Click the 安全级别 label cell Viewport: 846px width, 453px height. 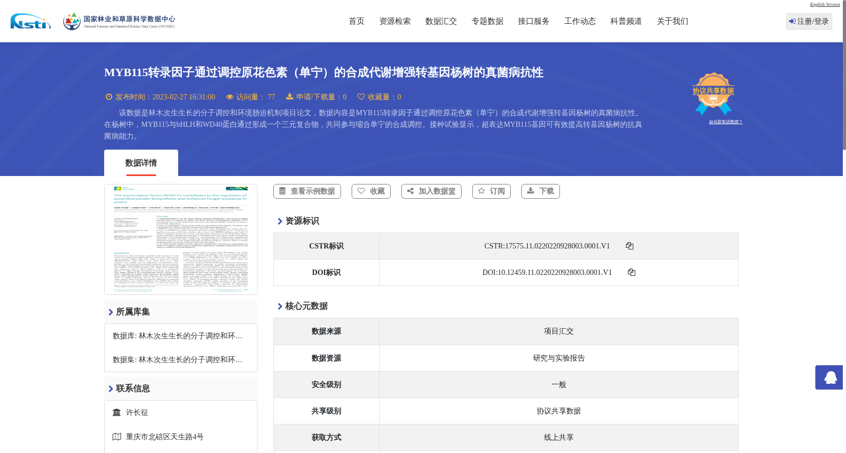pyautogui.click(x=326, y=384)
